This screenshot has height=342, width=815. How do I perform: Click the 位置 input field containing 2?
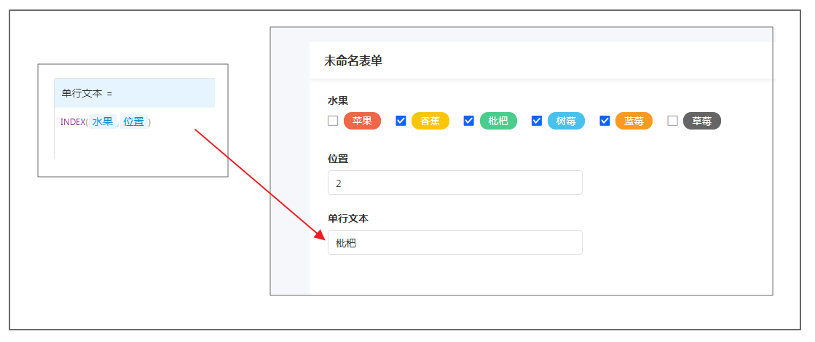(454, 183)
